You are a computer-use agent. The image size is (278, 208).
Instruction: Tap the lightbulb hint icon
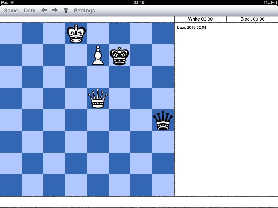[66, 11]
